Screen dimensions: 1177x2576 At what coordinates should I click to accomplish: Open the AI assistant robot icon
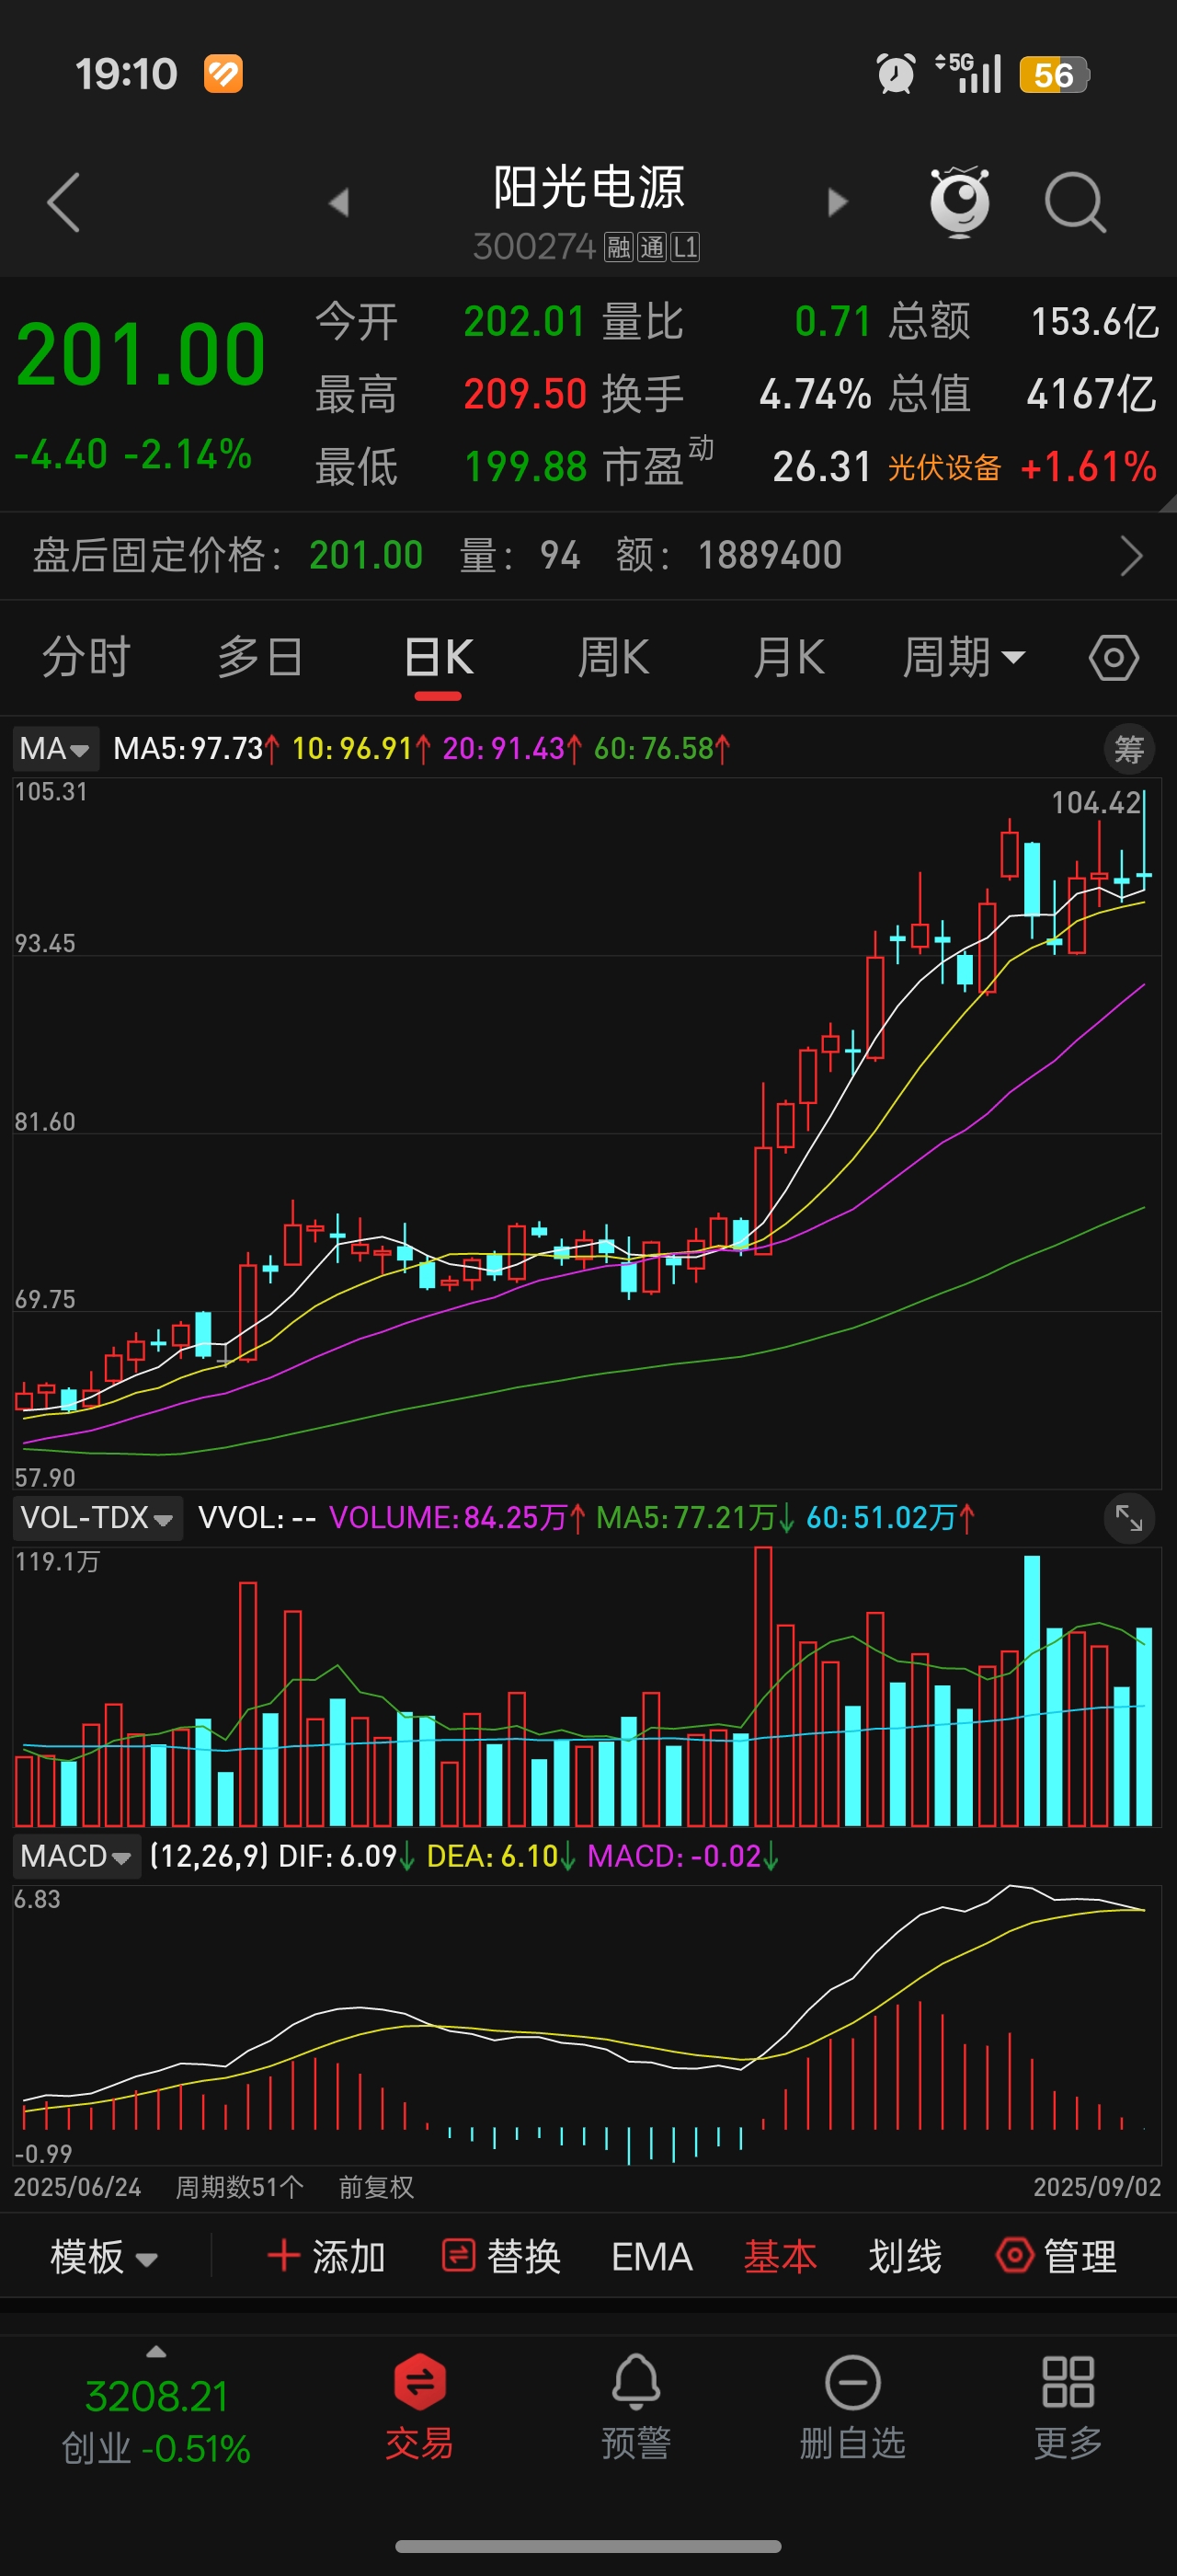pos(959,202)
